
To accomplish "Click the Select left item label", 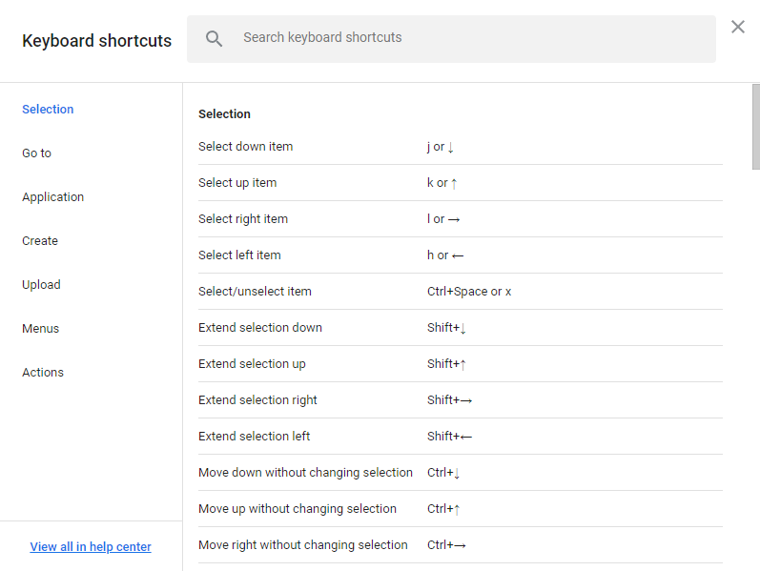I will tap(239, 255).
